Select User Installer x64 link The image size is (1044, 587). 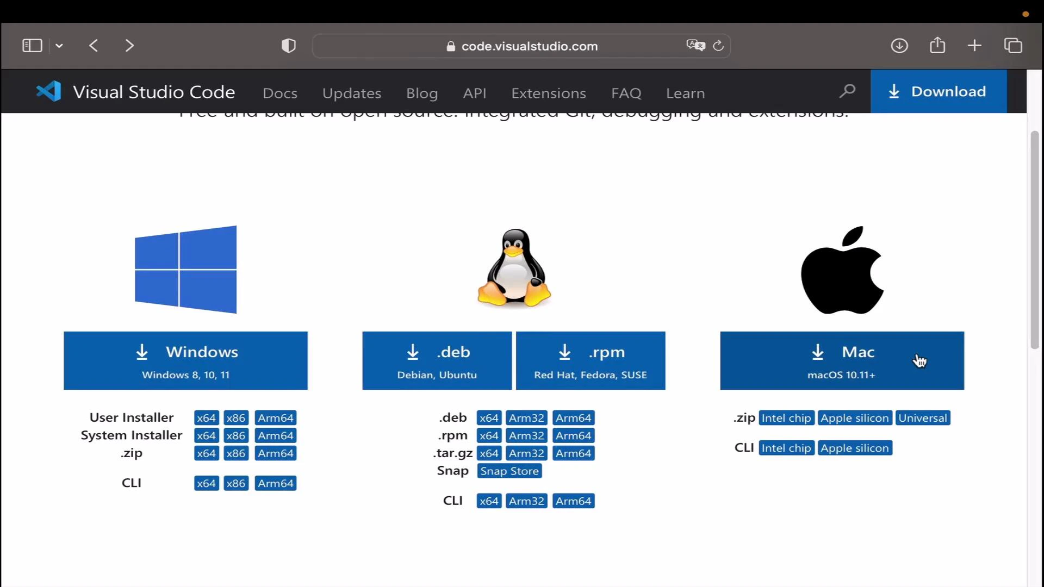[206, 418]
